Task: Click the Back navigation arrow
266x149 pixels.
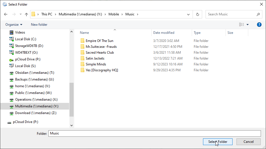Action: point(6,14)
